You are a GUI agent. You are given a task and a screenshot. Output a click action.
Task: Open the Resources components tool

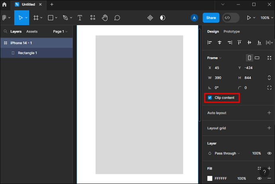point(92,18)
